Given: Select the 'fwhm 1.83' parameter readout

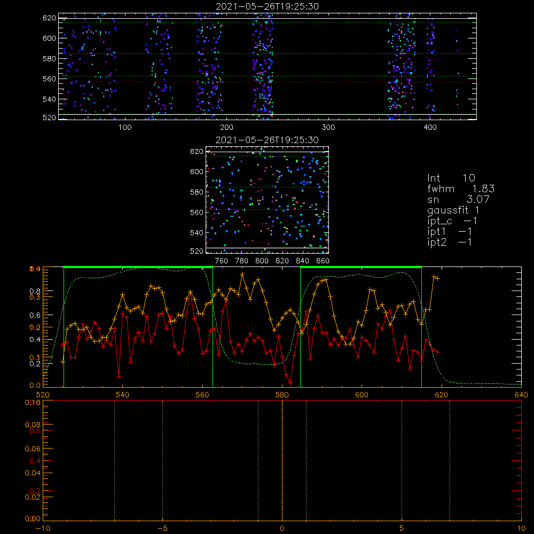Looking at the screenshot, I should pos(461,189).
